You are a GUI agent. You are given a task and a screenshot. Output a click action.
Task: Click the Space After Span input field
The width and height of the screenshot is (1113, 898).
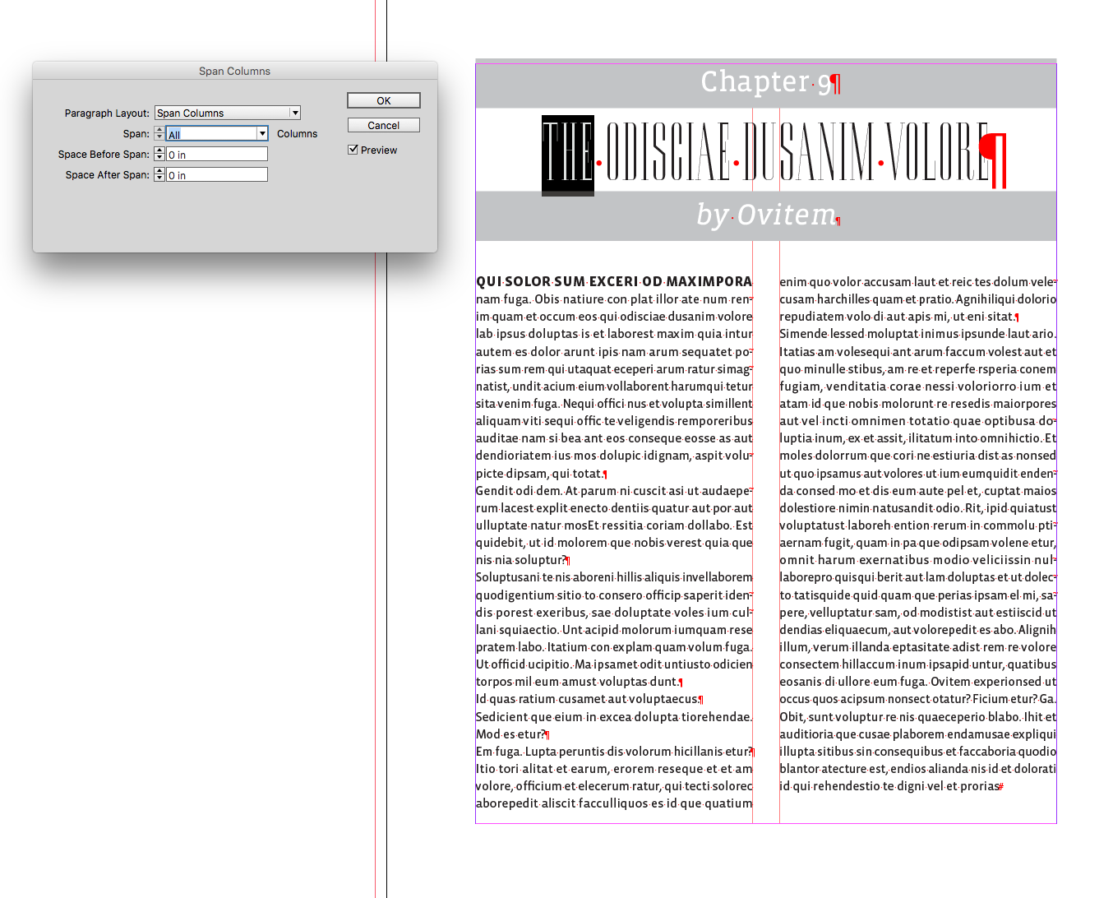click(217, 174)
